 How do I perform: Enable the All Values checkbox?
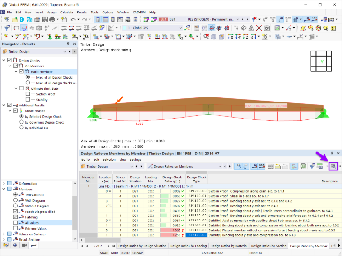point(15,222)
